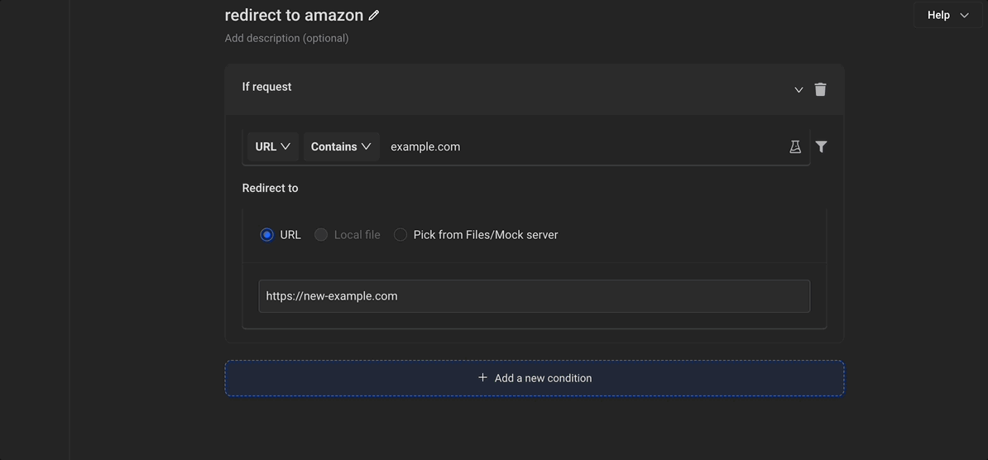Click the redirect to amazon rule title

click(x=294, y=16)
